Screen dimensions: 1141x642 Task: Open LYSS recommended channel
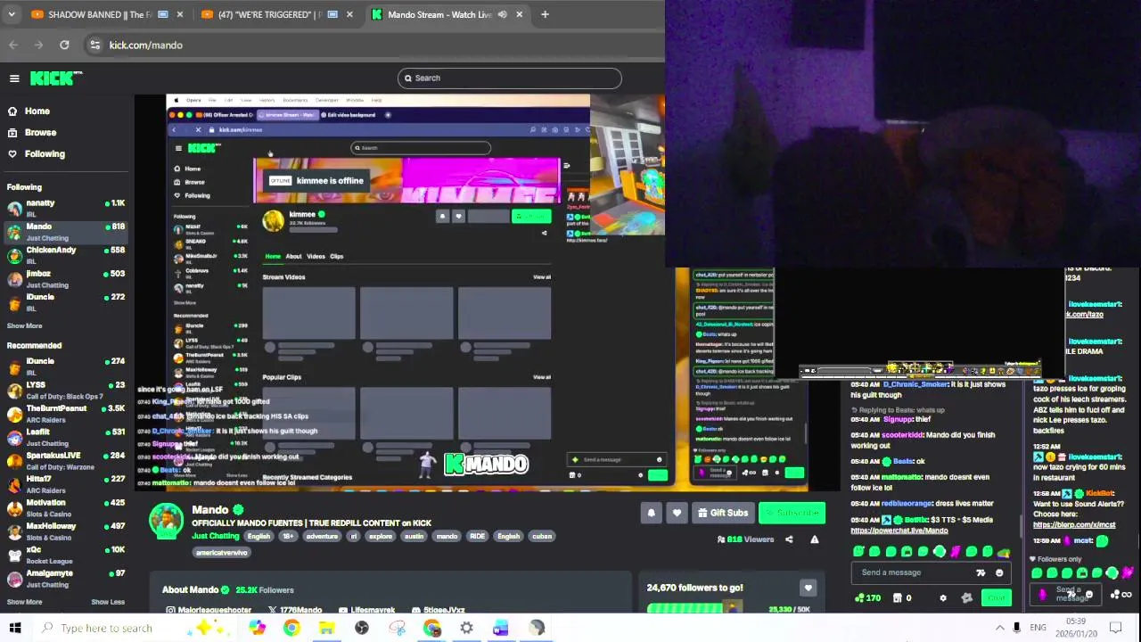[66, 390]
